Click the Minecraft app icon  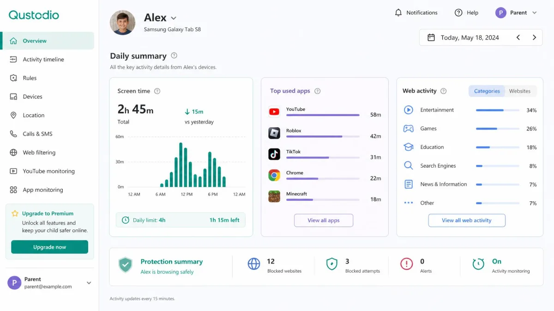click(x=274, y=196)
